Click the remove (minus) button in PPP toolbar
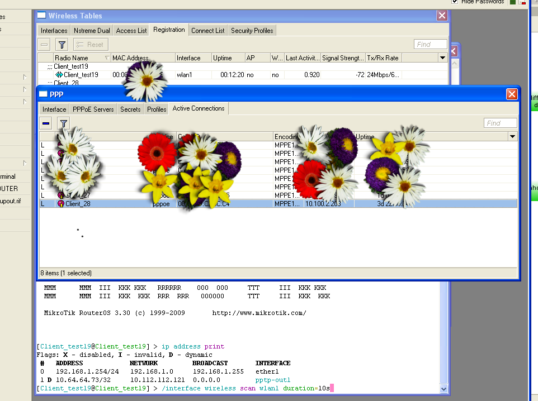 [46, 123]
